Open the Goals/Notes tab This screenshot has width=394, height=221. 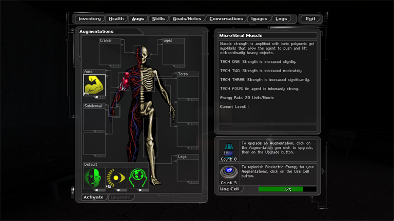[187, 19]
